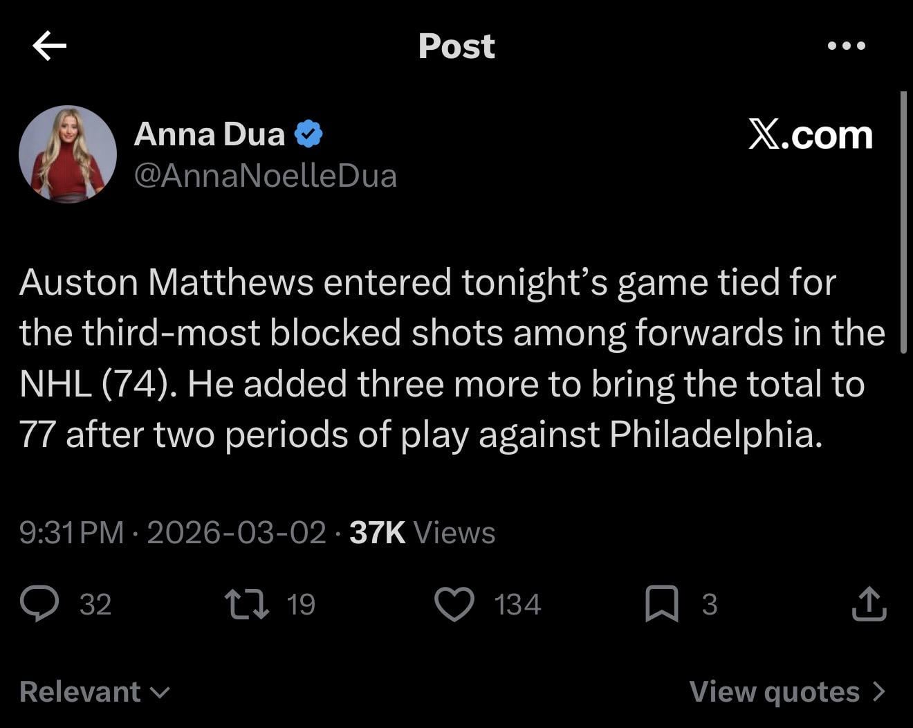Open Anna Dua's profile picture

[x=68, y=154]
